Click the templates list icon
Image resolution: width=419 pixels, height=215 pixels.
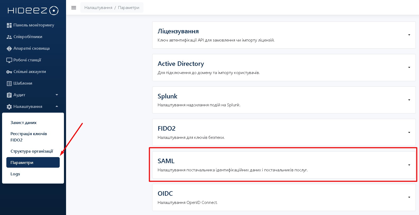point(9,83)
